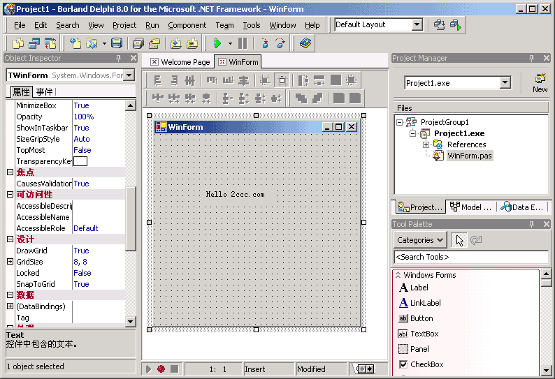Image resolution: width=555 pixels, height=379 pixels.
Task: Pin the Project Manager panel
Action: [531, 58]
